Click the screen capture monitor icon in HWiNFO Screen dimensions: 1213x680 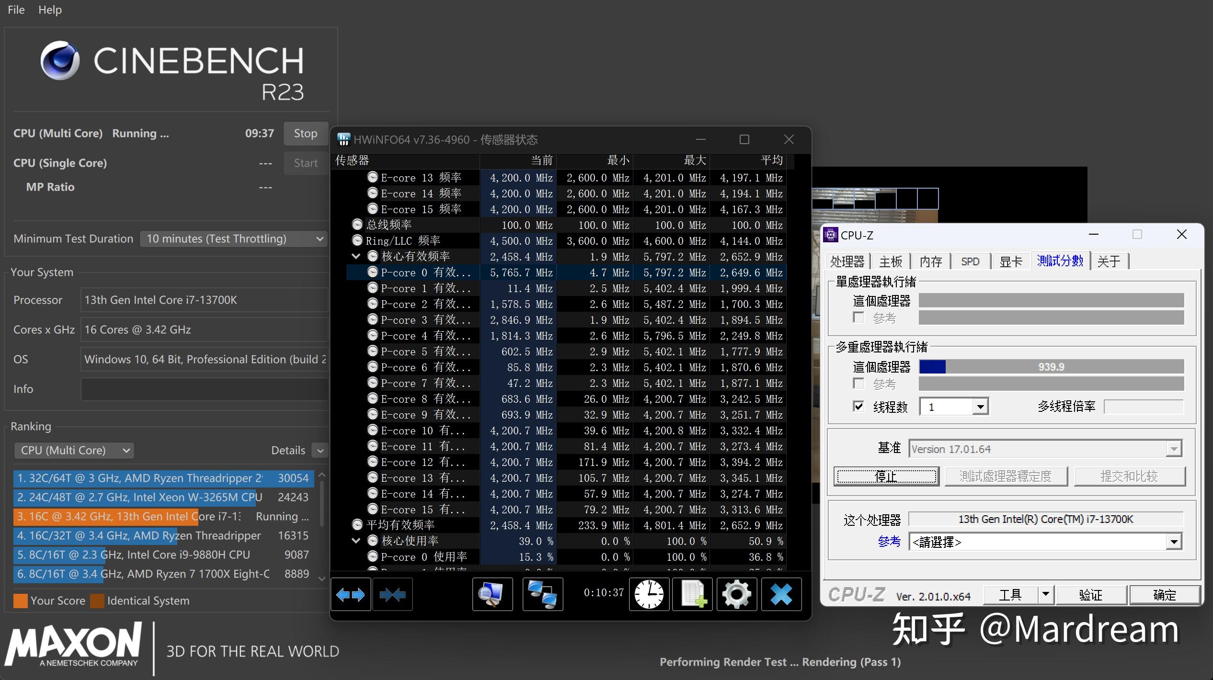(x=492, y=594)
